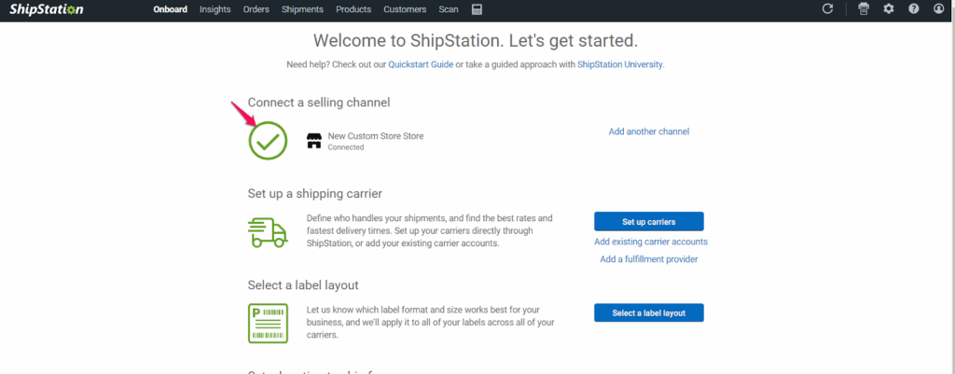
Task: Click the green connected checkmark icon
Action: tap(268, 141)
